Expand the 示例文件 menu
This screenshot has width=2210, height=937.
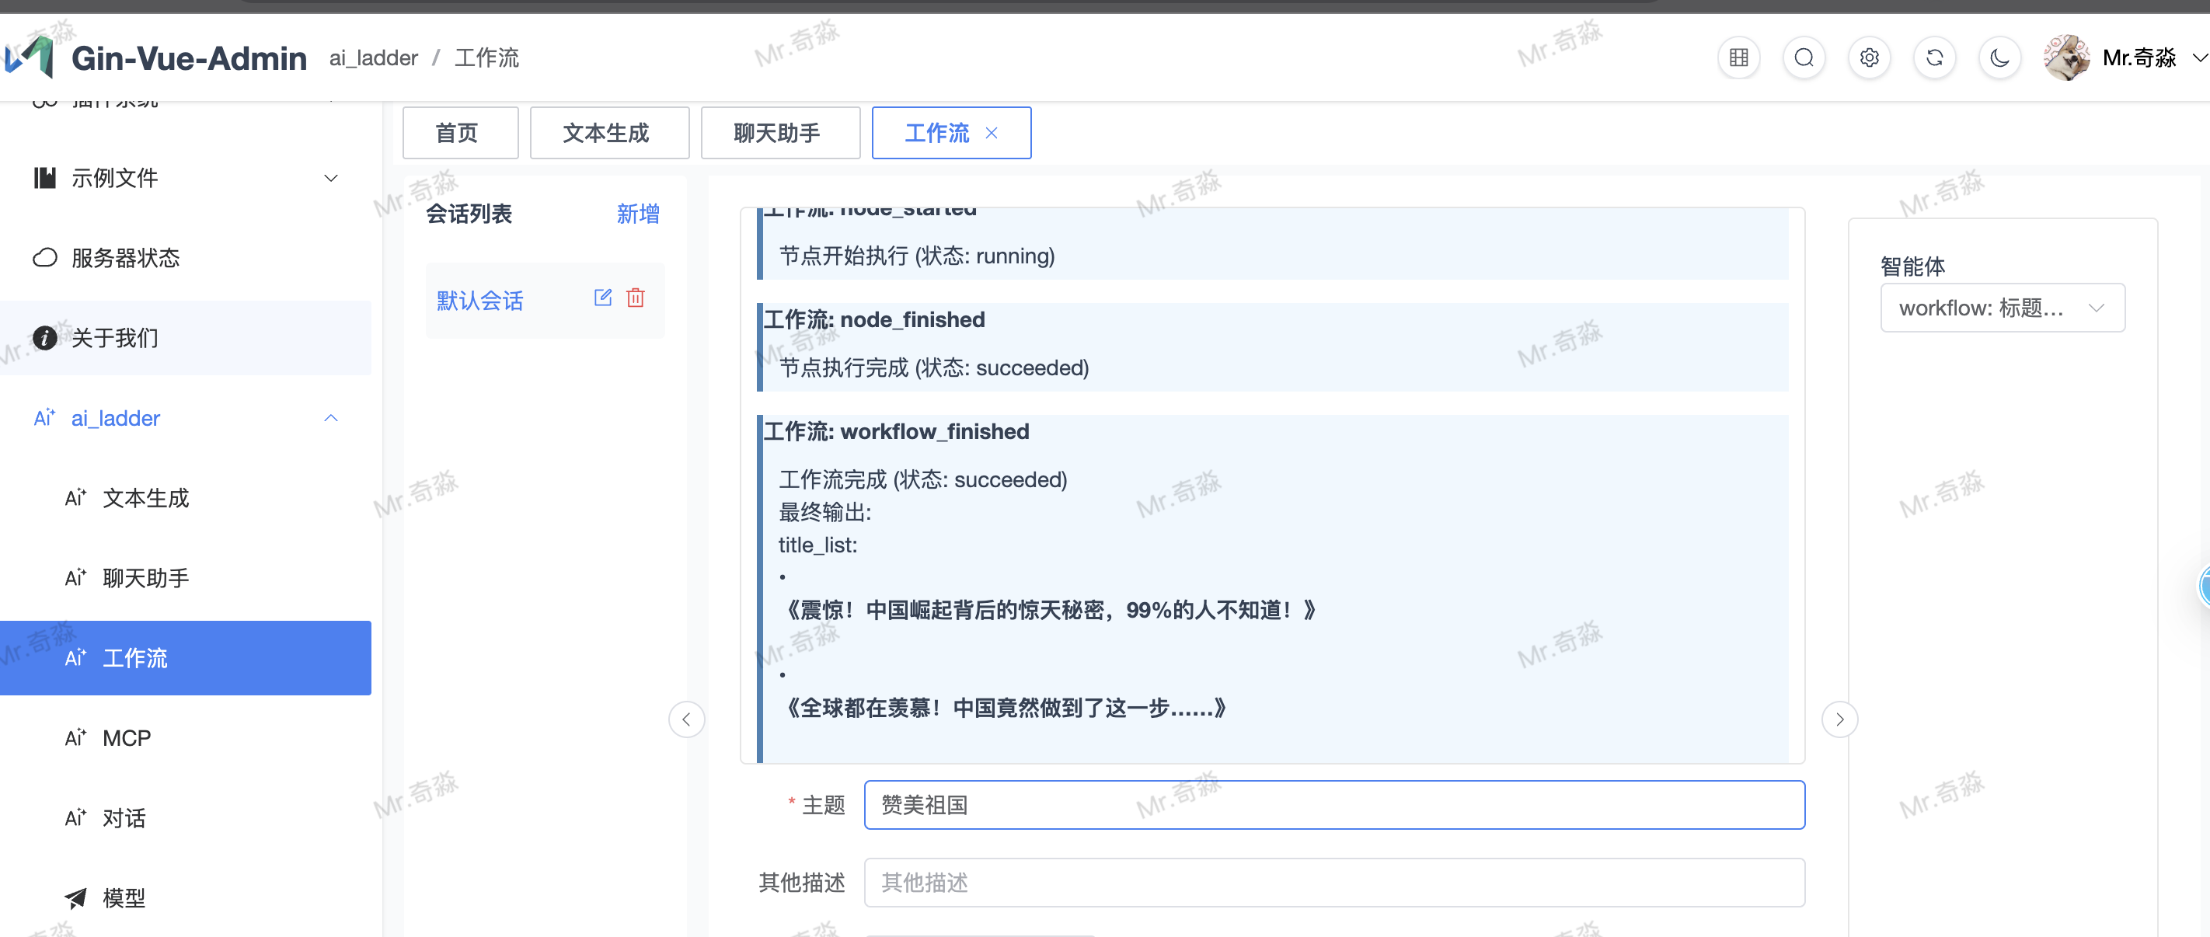(x=330, y=179)
